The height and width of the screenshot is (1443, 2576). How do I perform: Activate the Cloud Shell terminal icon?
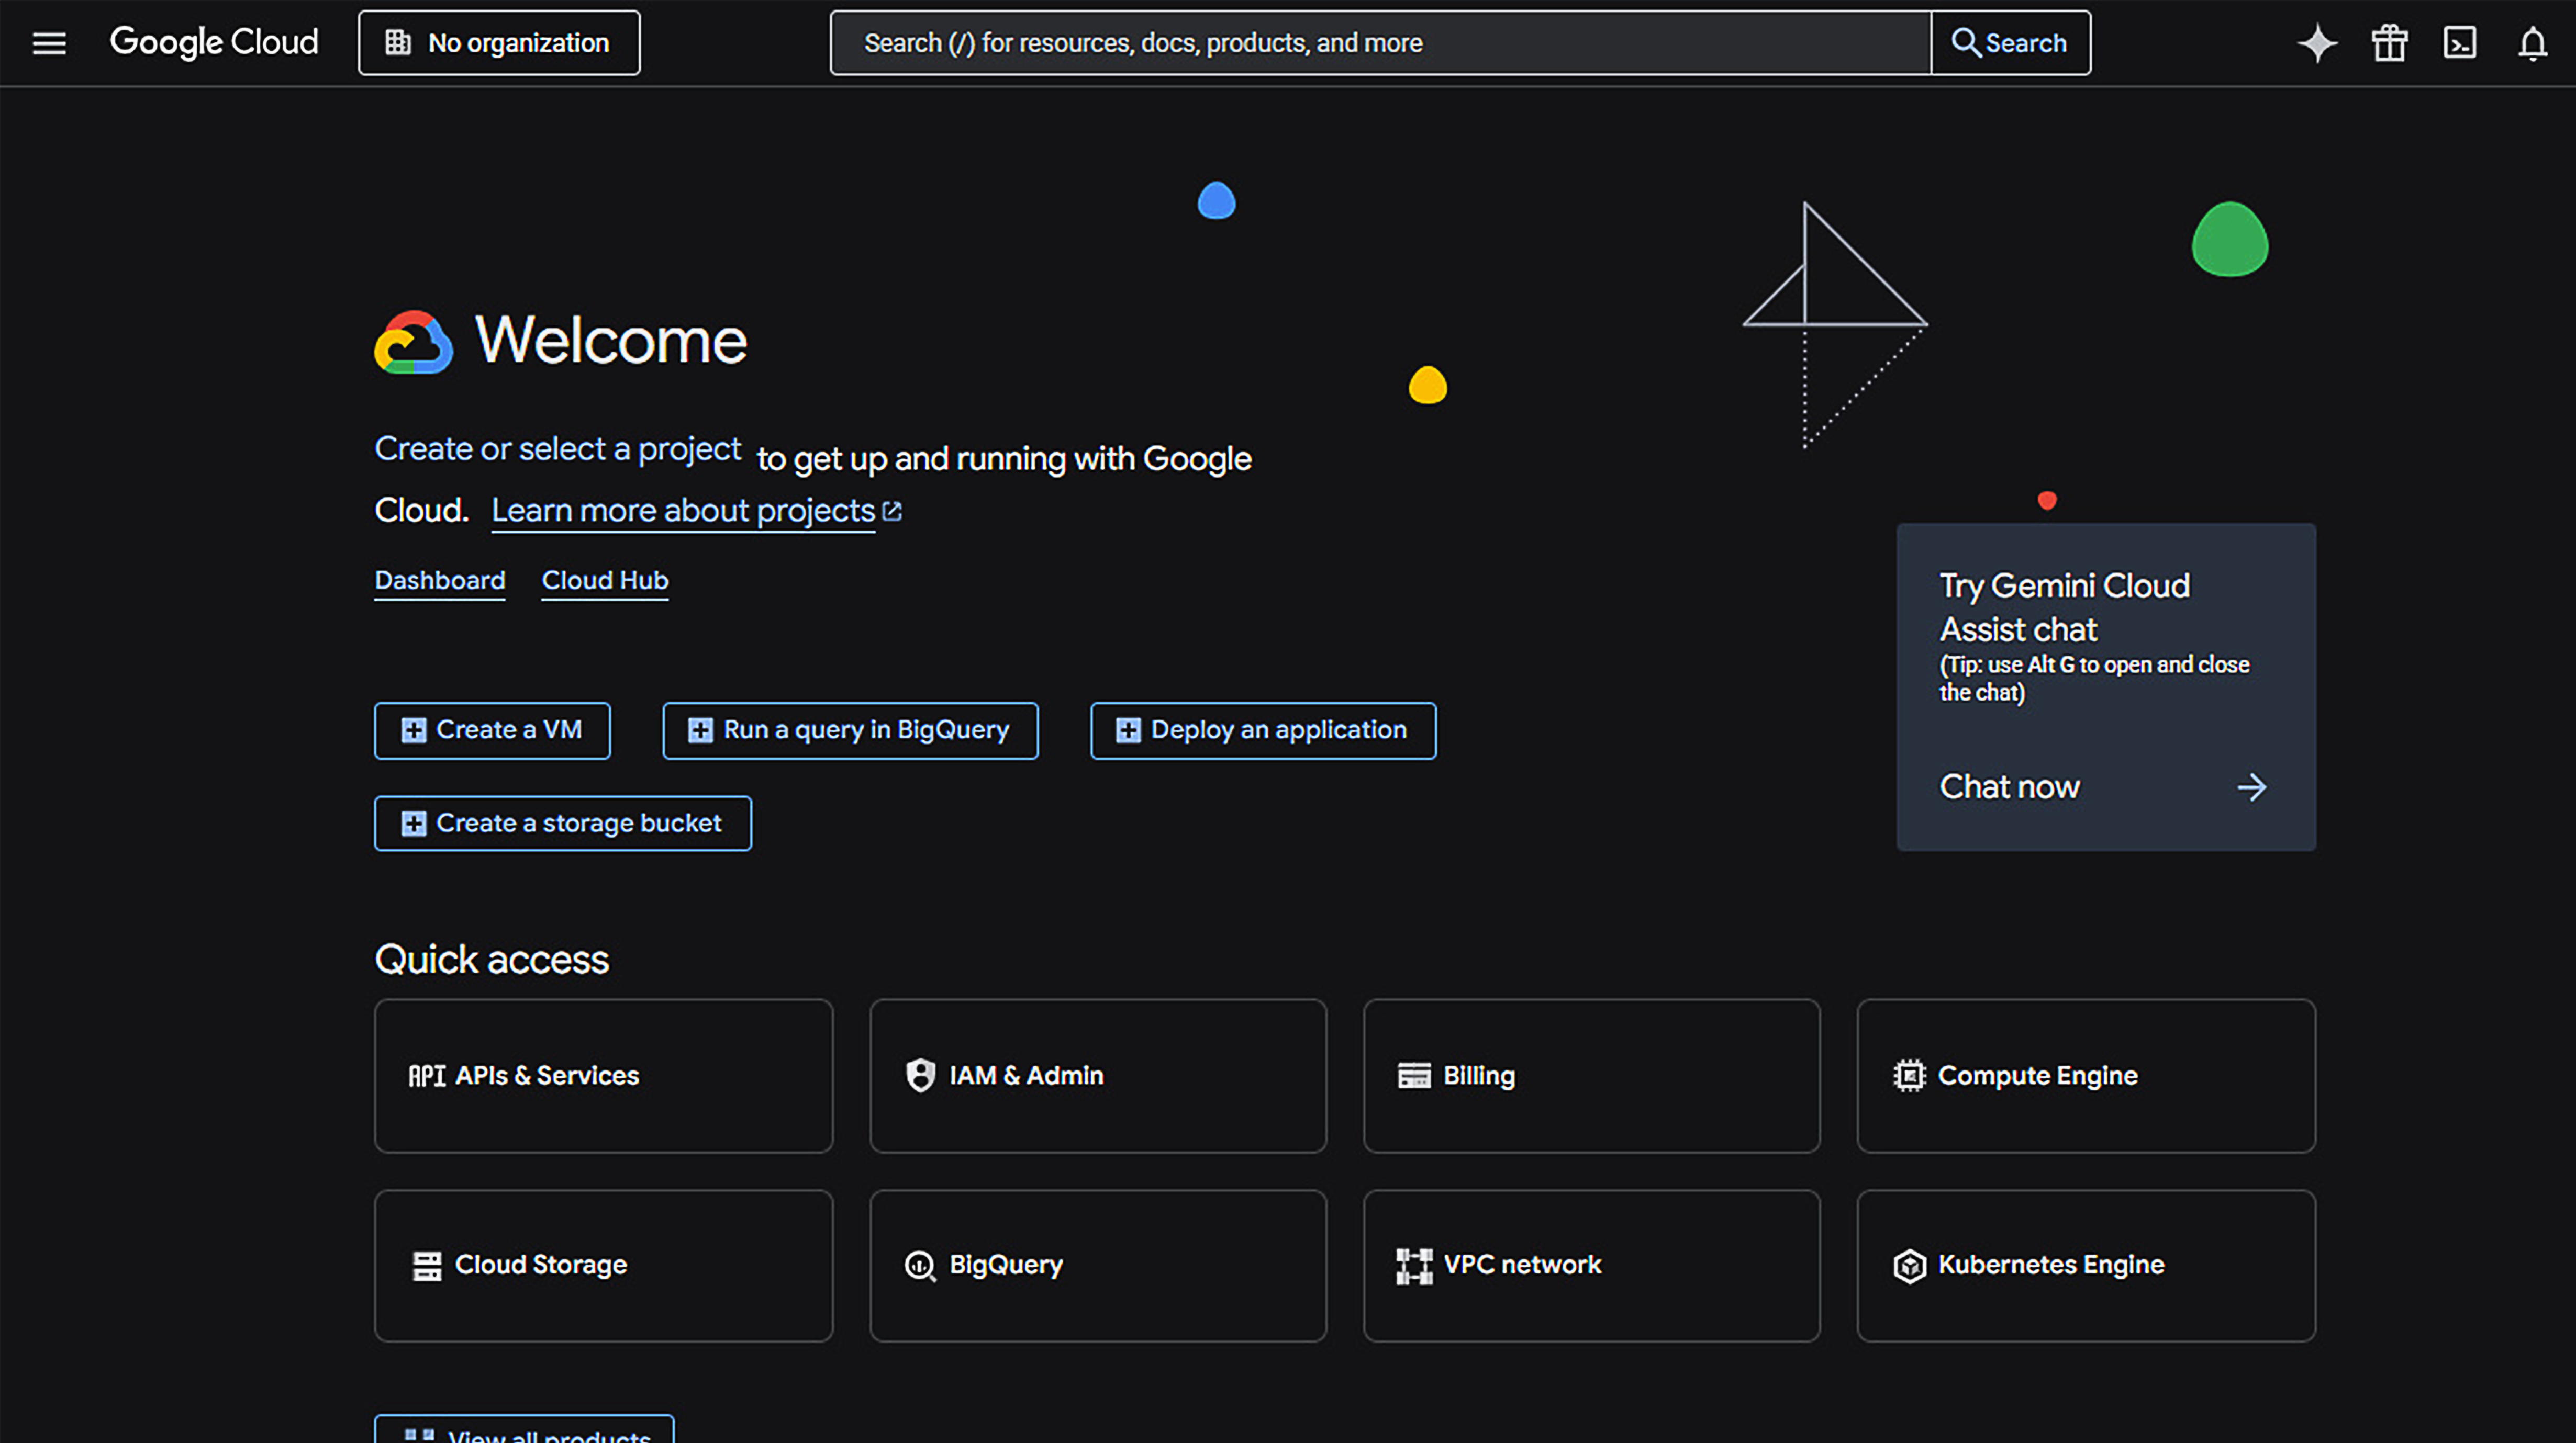click(x=2460, y=43)
